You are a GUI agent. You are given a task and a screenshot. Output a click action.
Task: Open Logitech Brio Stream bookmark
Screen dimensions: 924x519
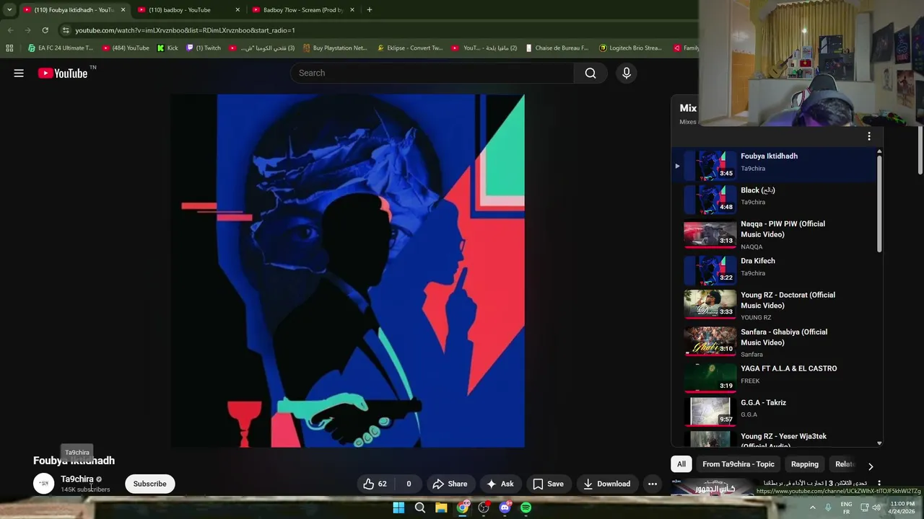(x=630, y=48)
